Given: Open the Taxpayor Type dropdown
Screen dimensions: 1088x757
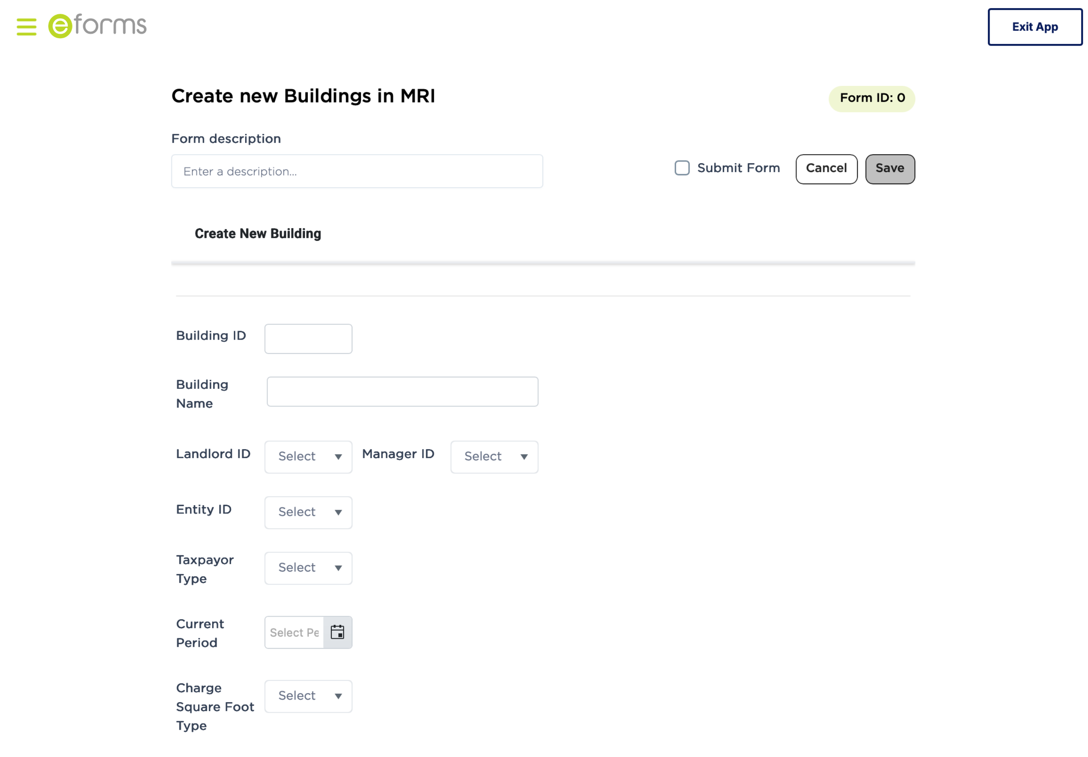Looking at the screenshot, I should click(x=308, y=568).
